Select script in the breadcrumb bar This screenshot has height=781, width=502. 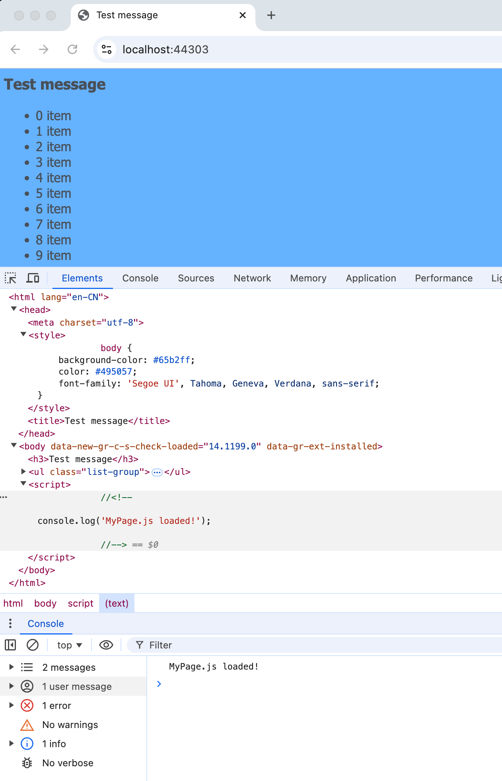[x=81, y=603]
